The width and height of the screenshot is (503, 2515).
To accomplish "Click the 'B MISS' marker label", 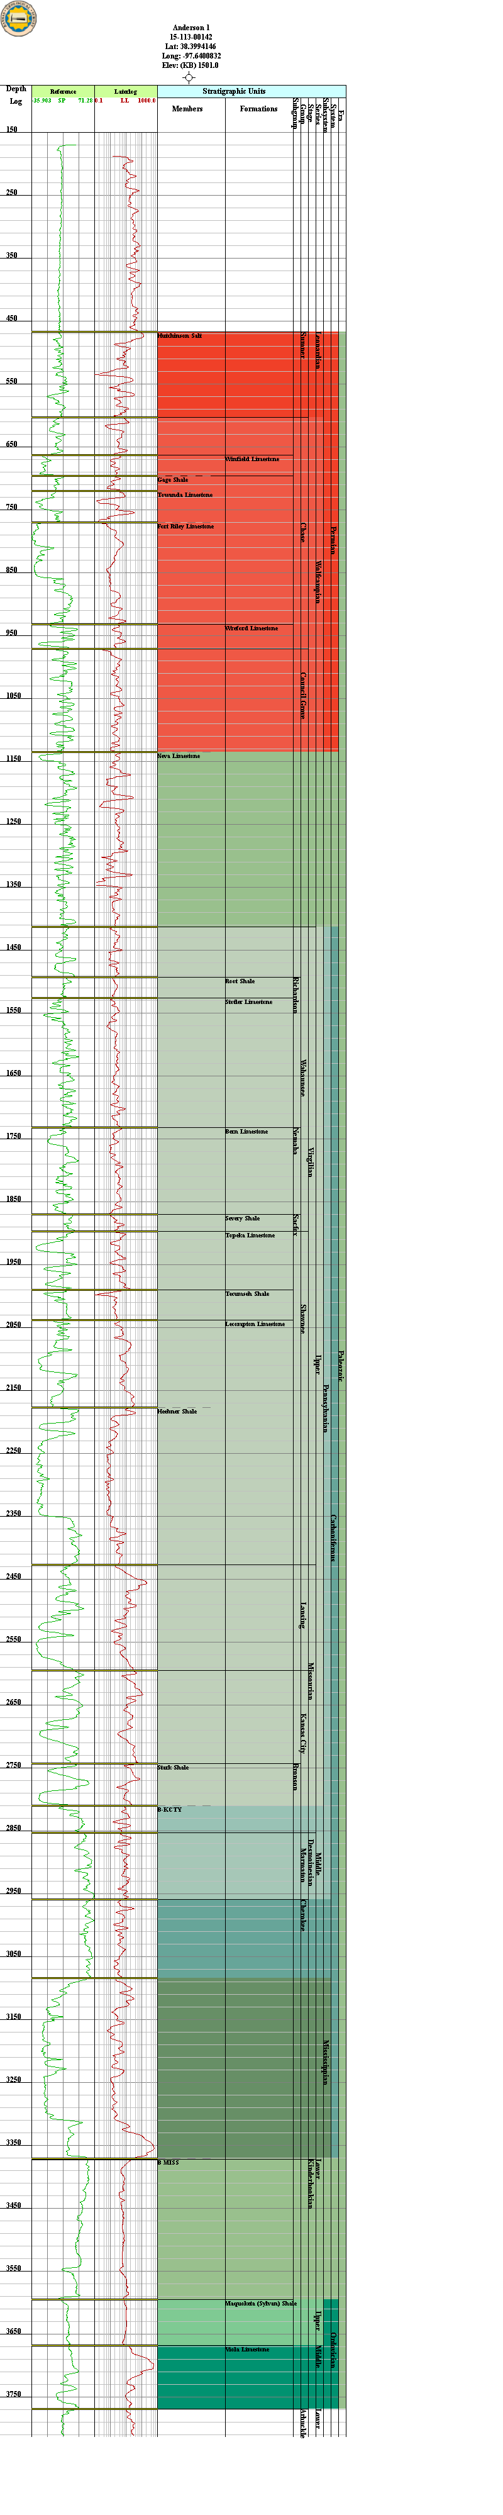I will tap(168, 2163).
